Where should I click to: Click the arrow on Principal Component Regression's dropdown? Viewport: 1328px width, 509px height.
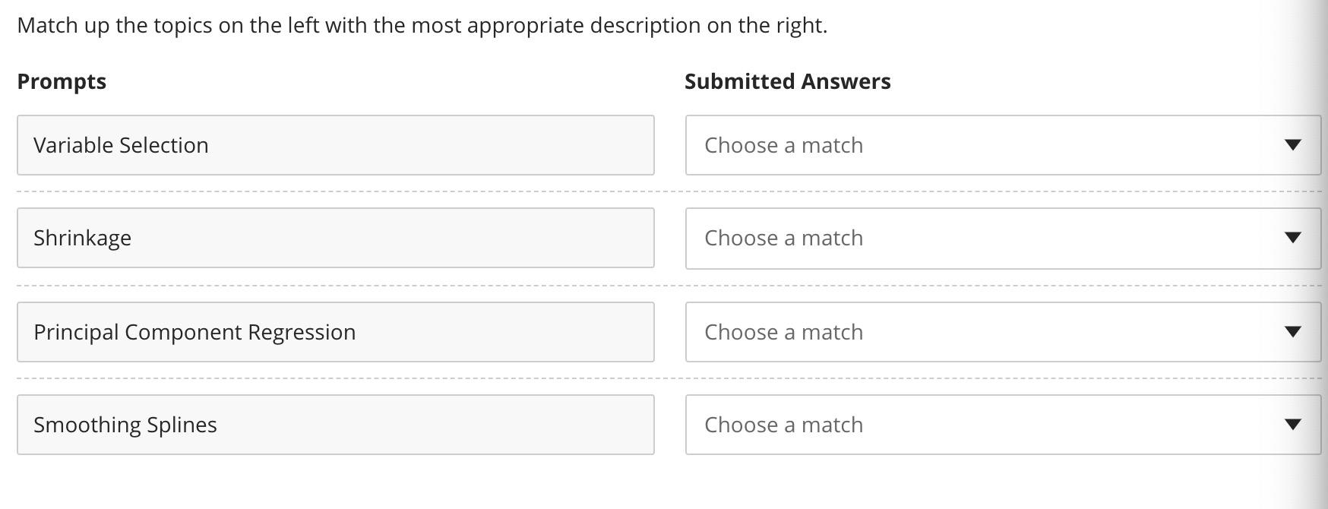pyautogui.click(x=1292, y=332)
